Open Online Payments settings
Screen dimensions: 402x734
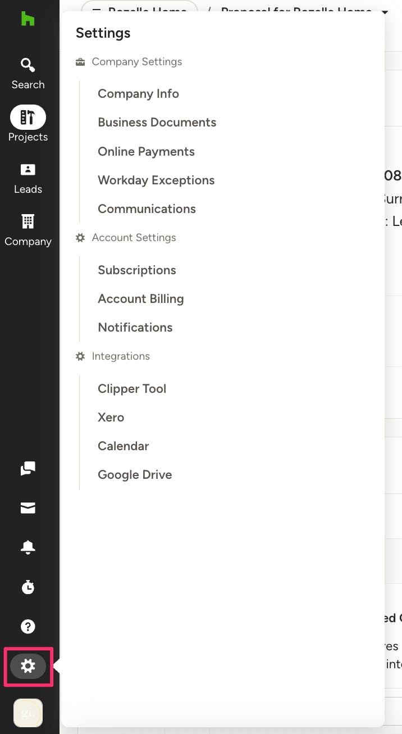click(x=146, y=151)
